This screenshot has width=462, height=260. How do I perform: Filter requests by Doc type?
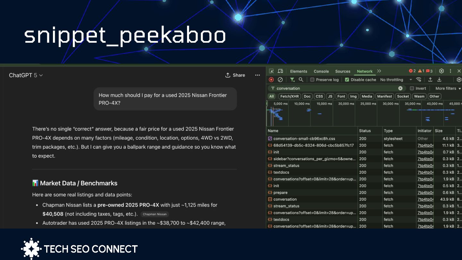coord(307,96)
